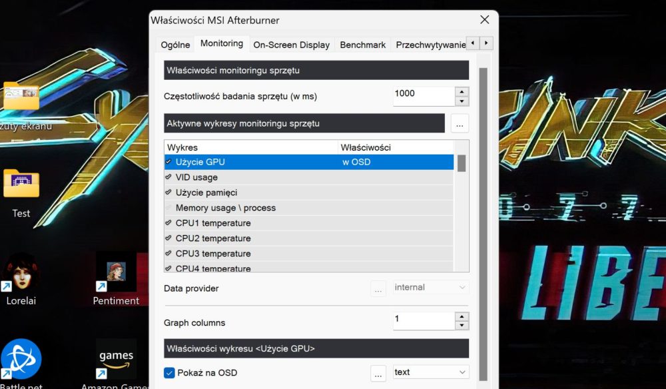The width and height of the screenshot is (666, 389).
Task: Go to the Przechwytywanie tab
Action: (x=429, y=45)
